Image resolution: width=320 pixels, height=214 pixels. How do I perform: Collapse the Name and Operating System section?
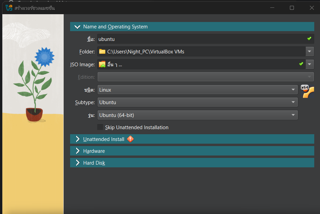(78, 27)
